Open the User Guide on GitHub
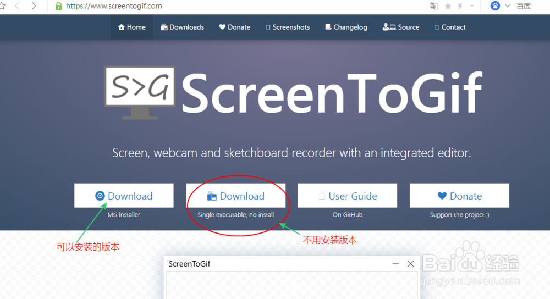The image size is (550, 299). 347,196
